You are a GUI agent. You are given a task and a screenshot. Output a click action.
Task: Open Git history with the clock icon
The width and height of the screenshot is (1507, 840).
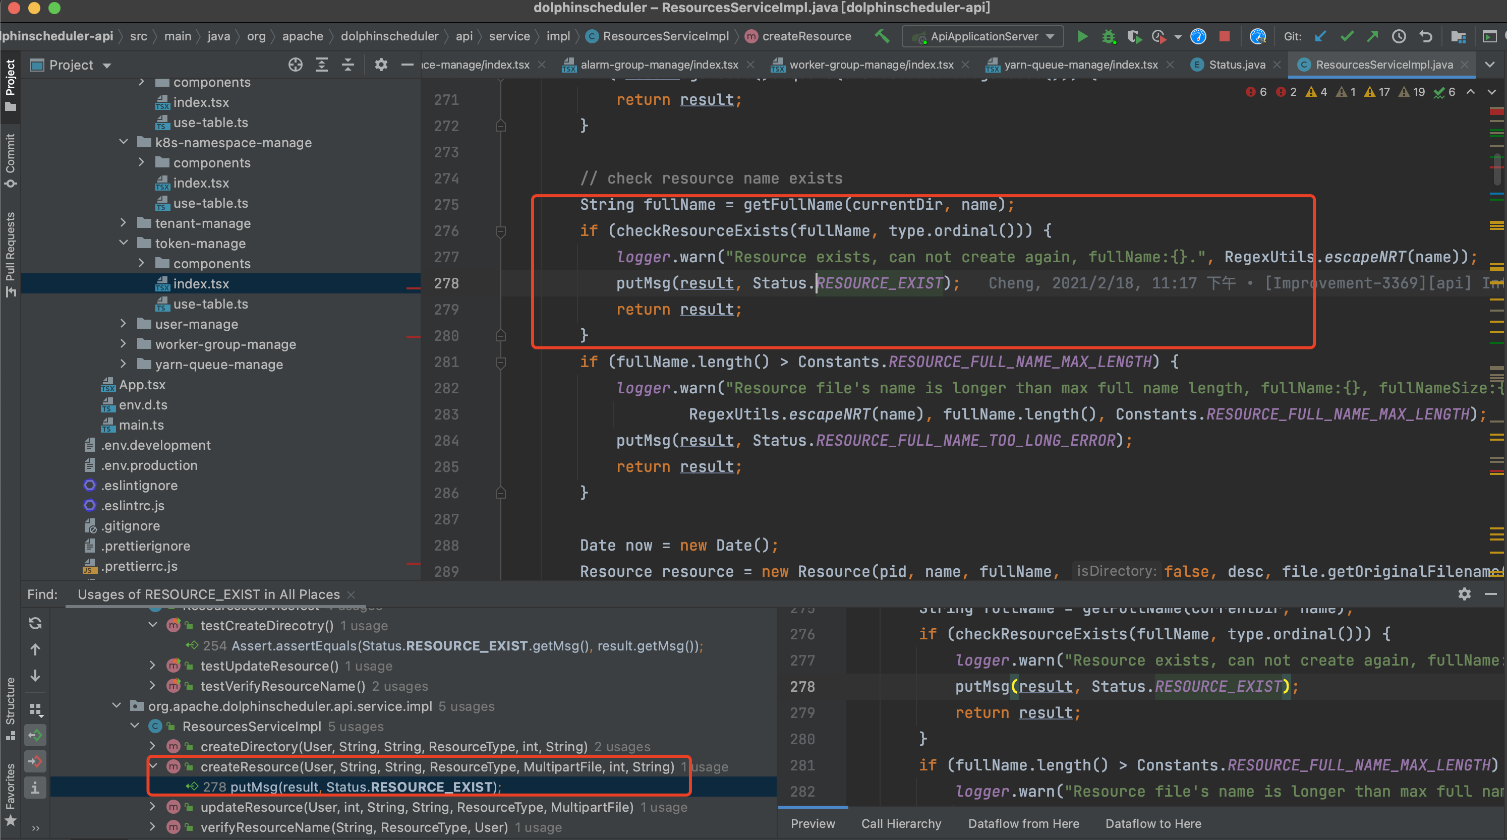(1399, 36)
